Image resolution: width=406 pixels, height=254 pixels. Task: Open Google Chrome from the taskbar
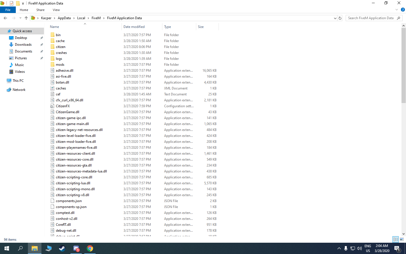coord(90,248)
